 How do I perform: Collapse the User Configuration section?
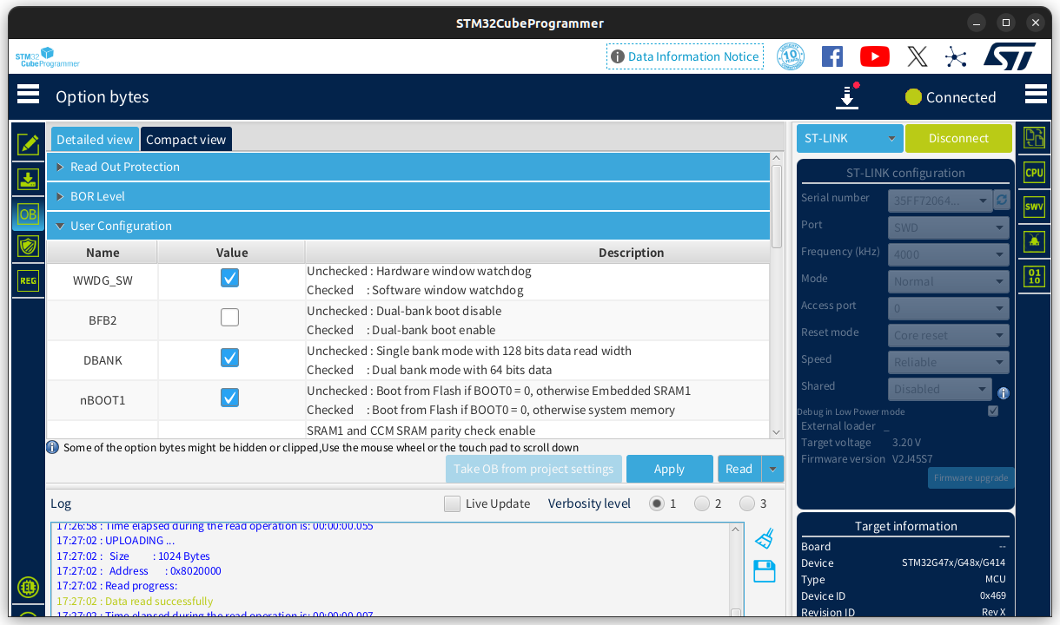(408, 226)
